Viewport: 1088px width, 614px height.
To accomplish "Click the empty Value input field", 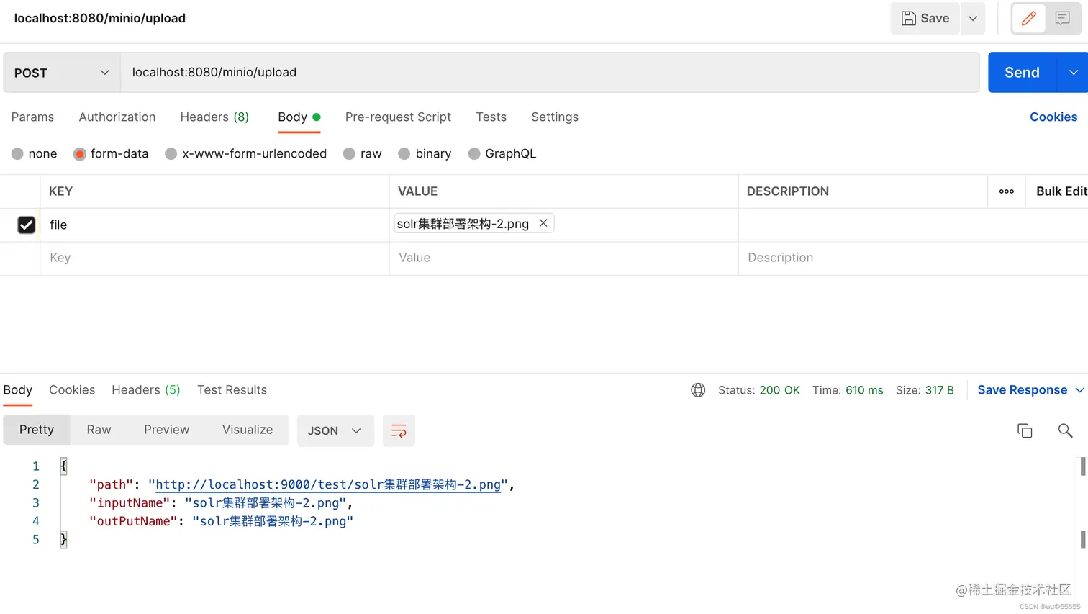I will pyautogui.click(x=563, y=258).
